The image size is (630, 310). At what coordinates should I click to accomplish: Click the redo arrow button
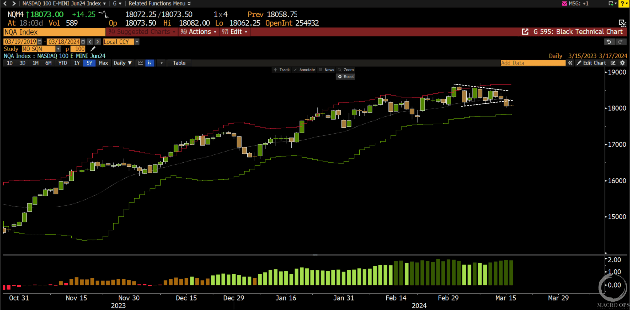point(620,42)
